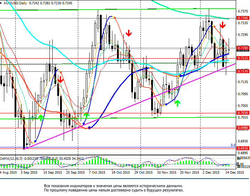Screen dimensions: 250x196
Task: Click the 20 Nov 2015 date label
Action: (190, 173)
